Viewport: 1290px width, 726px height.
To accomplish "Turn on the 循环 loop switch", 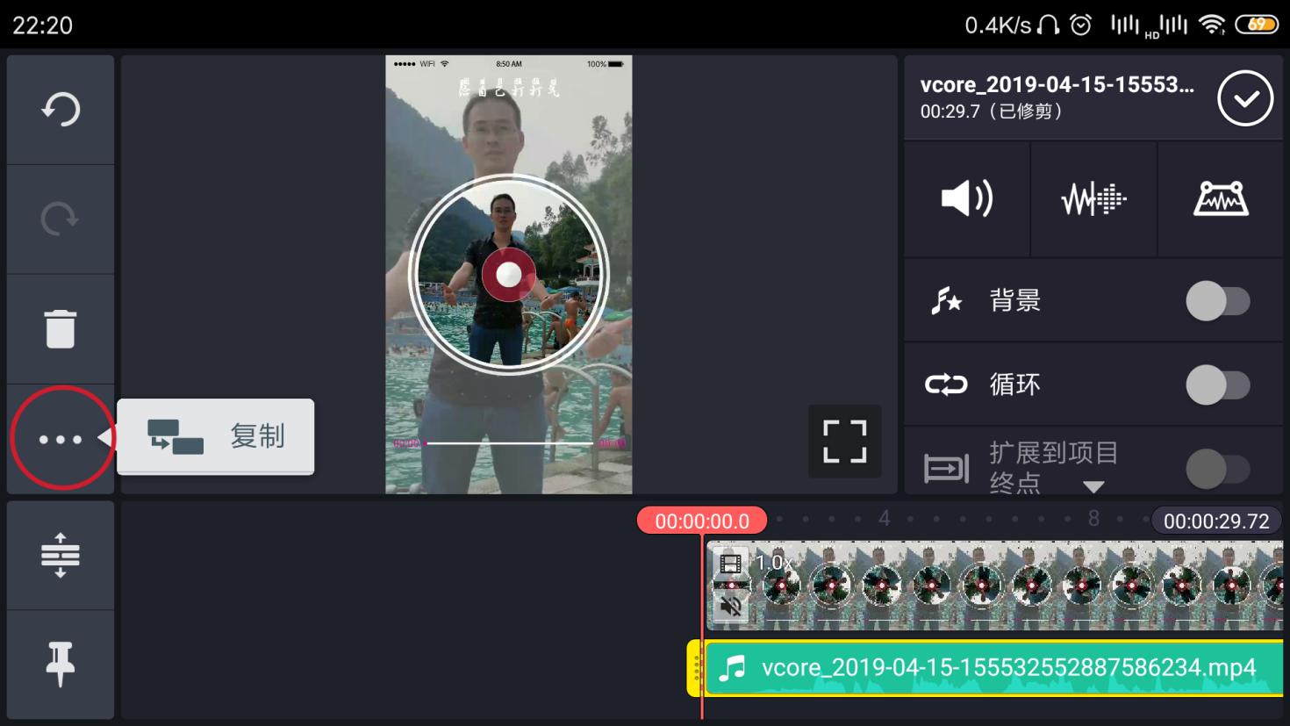I will [x=1221, y=384].
